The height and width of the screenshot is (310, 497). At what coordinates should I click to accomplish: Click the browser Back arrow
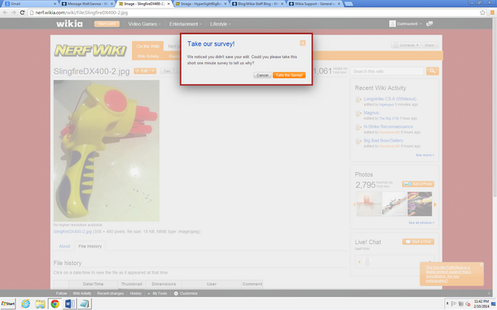pyautogui.click(x=5, y=12)
